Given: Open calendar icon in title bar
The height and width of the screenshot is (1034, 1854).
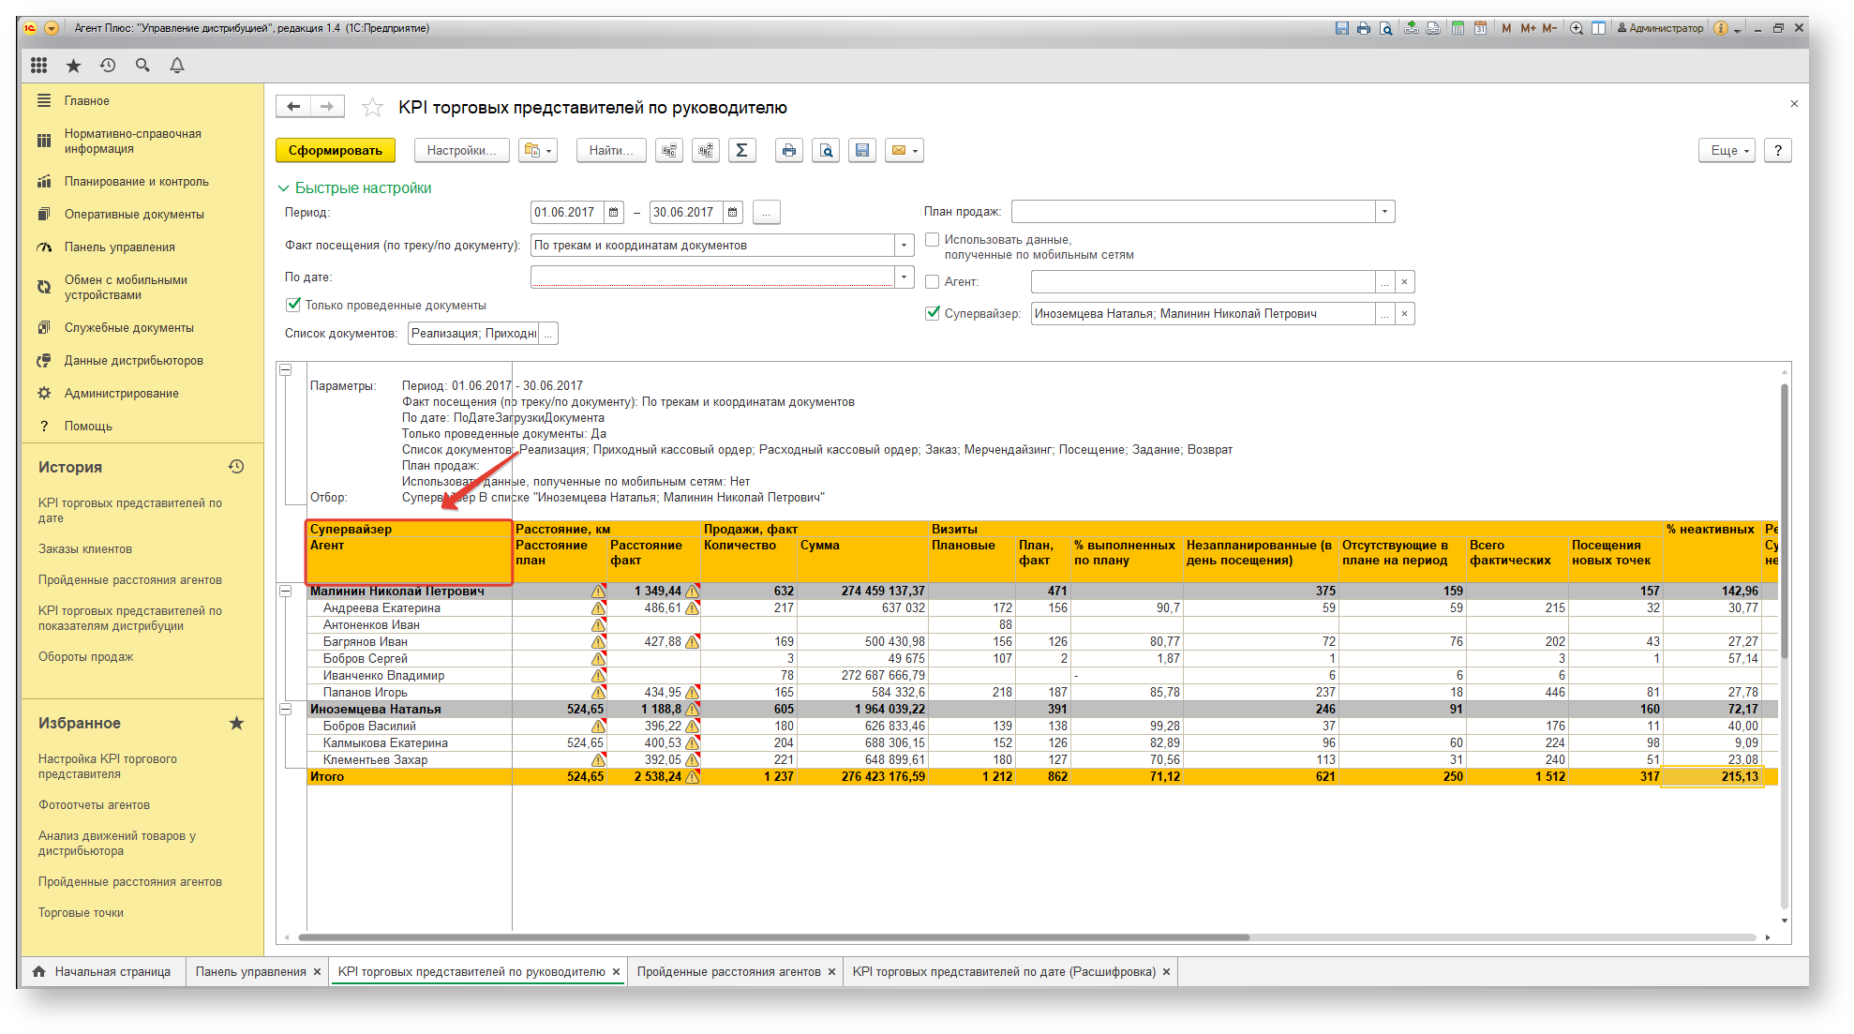Looking at the screenshot, I should tap(1480, 28).
